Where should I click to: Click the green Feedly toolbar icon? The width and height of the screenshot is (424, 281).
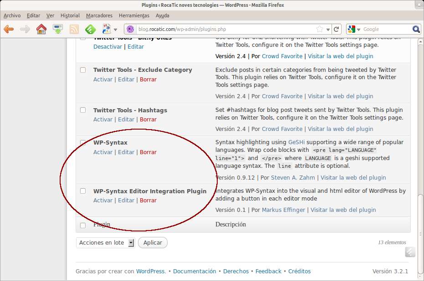[90, 29]
